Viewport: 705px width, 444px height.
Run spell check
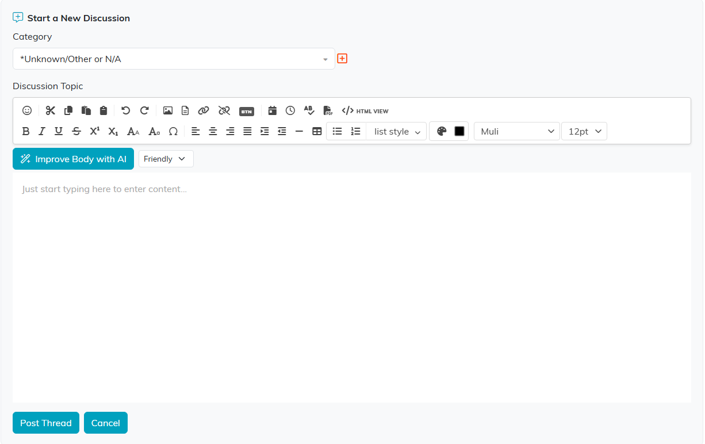[309, 110]
